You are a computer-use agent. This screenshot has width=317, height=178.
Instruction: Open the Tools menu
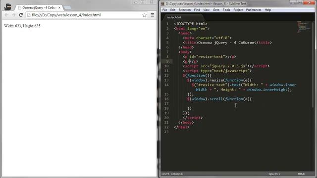click(226, 10)
